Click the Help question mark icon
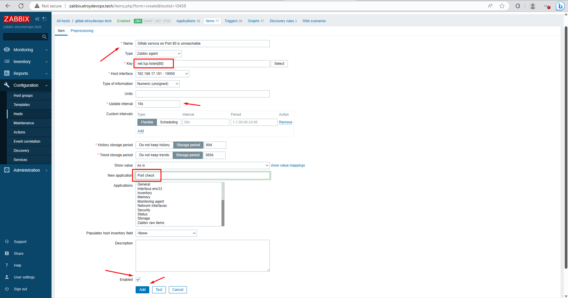 point(7,265)
